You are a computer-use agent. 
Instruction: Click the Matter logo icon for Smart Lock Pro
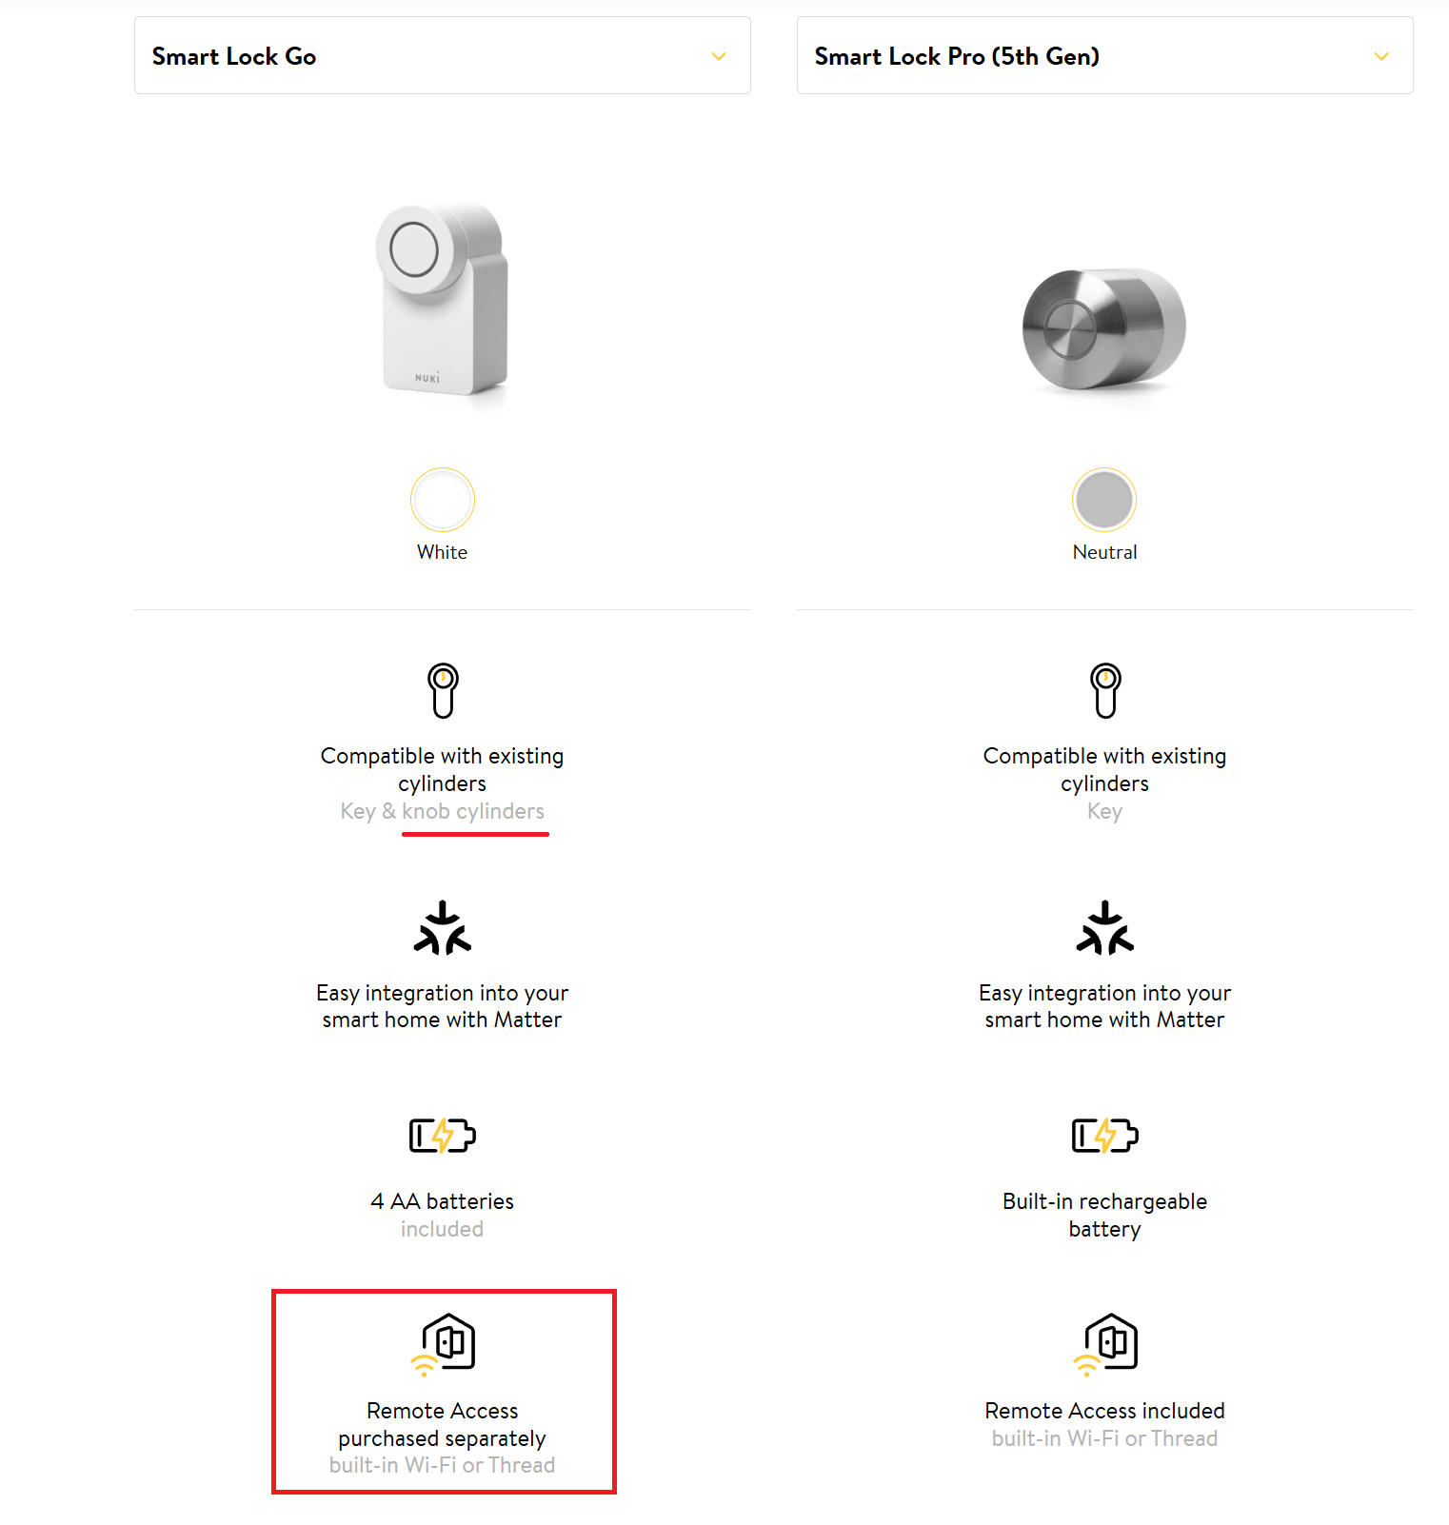click(x=1105, y=928)
